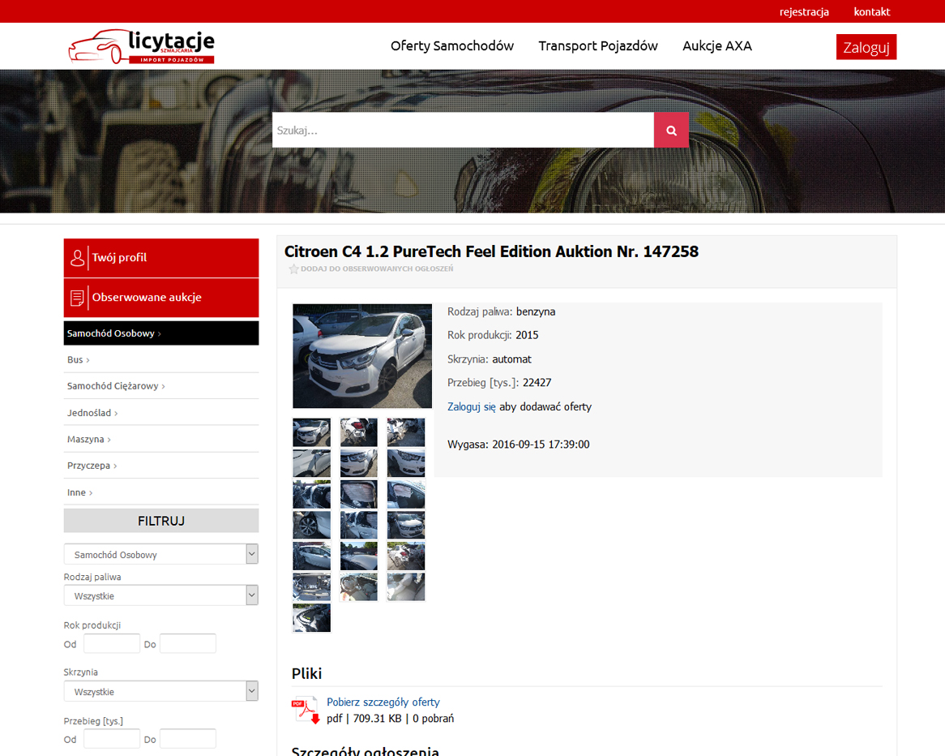This screenshot has width=945, height=756.
Task: Click Pobierz szczegóły oferty link
Action: click(383, 702)
